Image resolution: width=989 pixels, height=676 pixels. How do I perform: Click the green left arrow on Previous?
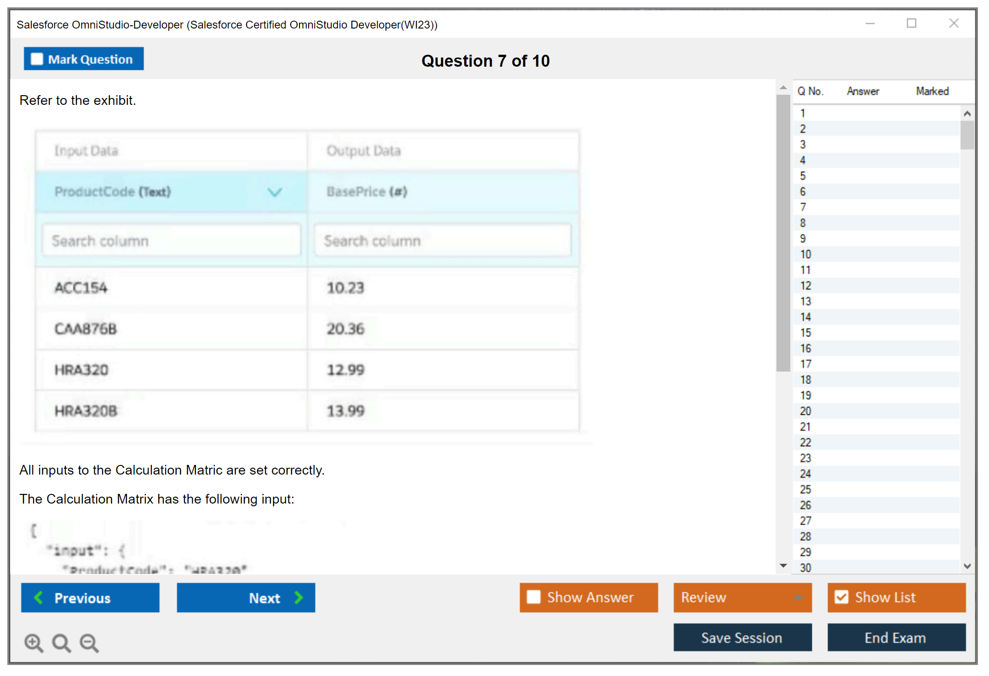click(x=39, y=597)
